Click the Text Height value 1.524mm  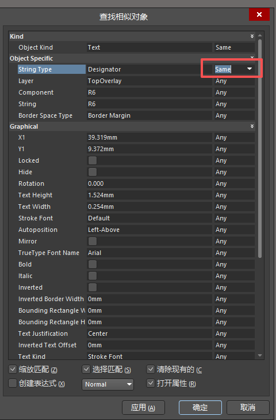[x=149, y=195]
